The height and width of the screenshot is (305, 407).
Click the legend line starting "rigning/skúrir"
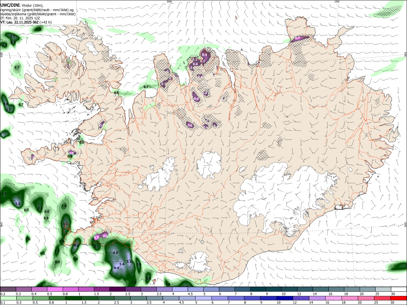[x=37, y=10]
